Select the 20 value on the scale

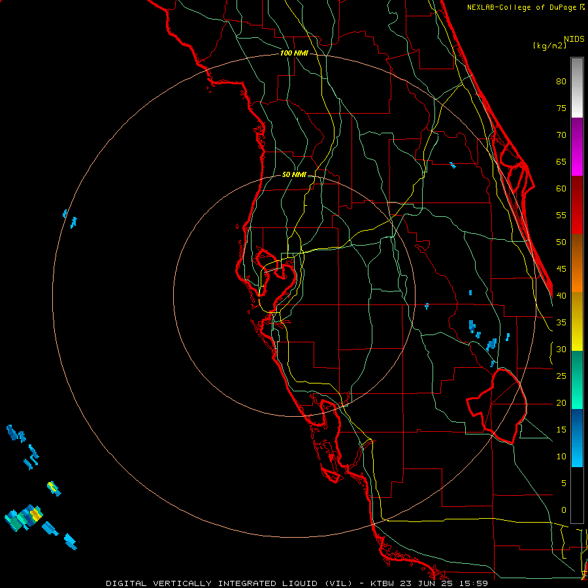pyautogui.click(x=561, y=402)
